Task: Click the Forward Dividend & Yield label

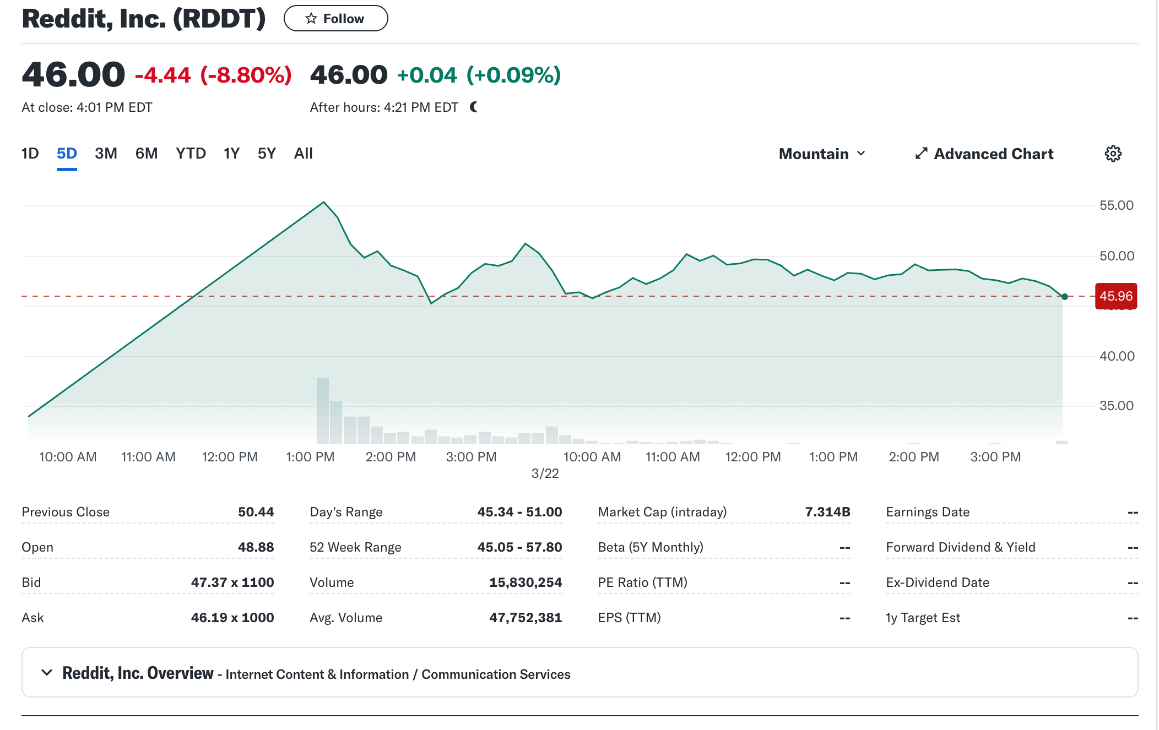Action: click(961, 547)
